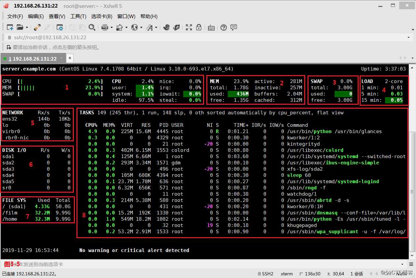Open the 文件(F) menu
The width and height of the screenshot is (416, 278).
(x=15, y=16)
